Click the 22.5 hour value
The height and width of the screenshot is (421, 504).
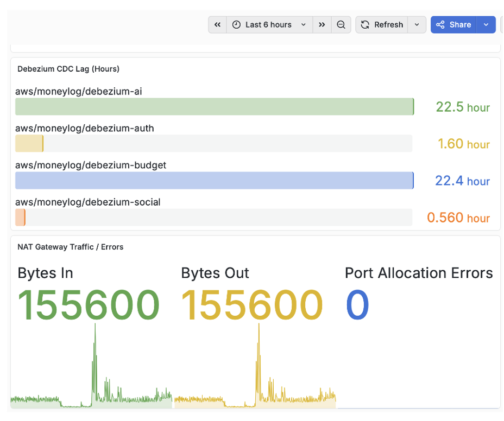point(463,107)
